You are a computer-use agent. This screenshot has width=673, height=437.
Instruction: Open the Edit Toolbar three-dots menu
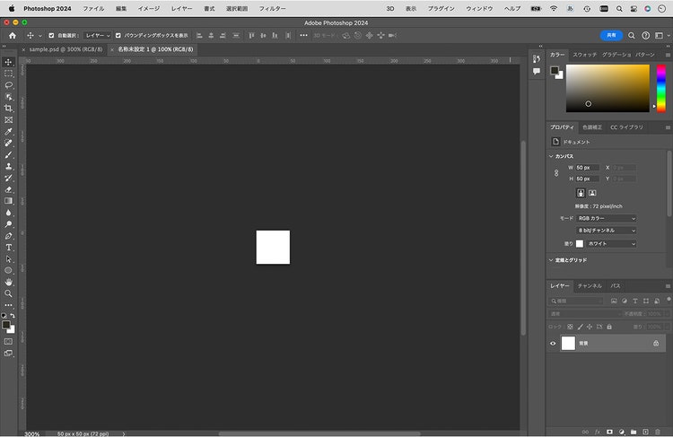[x=8, y=305]
